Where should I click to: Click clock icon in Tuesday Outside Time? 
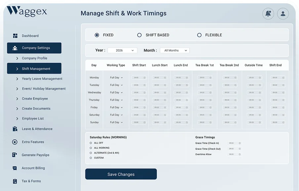(x=260, y=85)
